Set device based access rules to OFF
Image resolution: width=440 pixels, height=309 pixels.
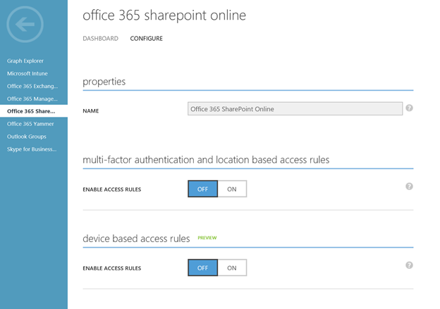click(202, 267)
